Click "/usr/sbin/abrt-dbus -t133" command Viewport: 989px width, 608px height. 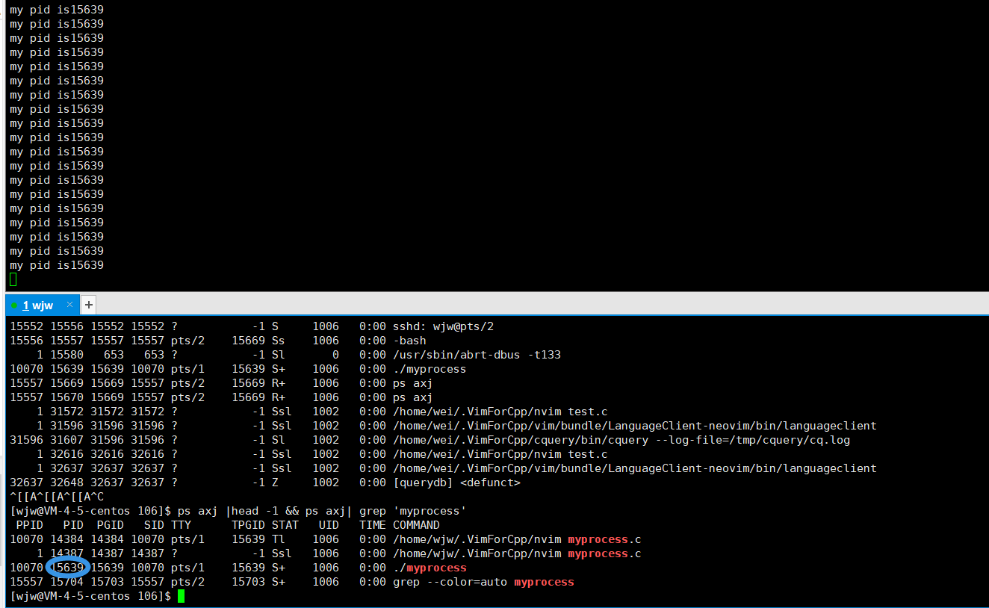477,355
